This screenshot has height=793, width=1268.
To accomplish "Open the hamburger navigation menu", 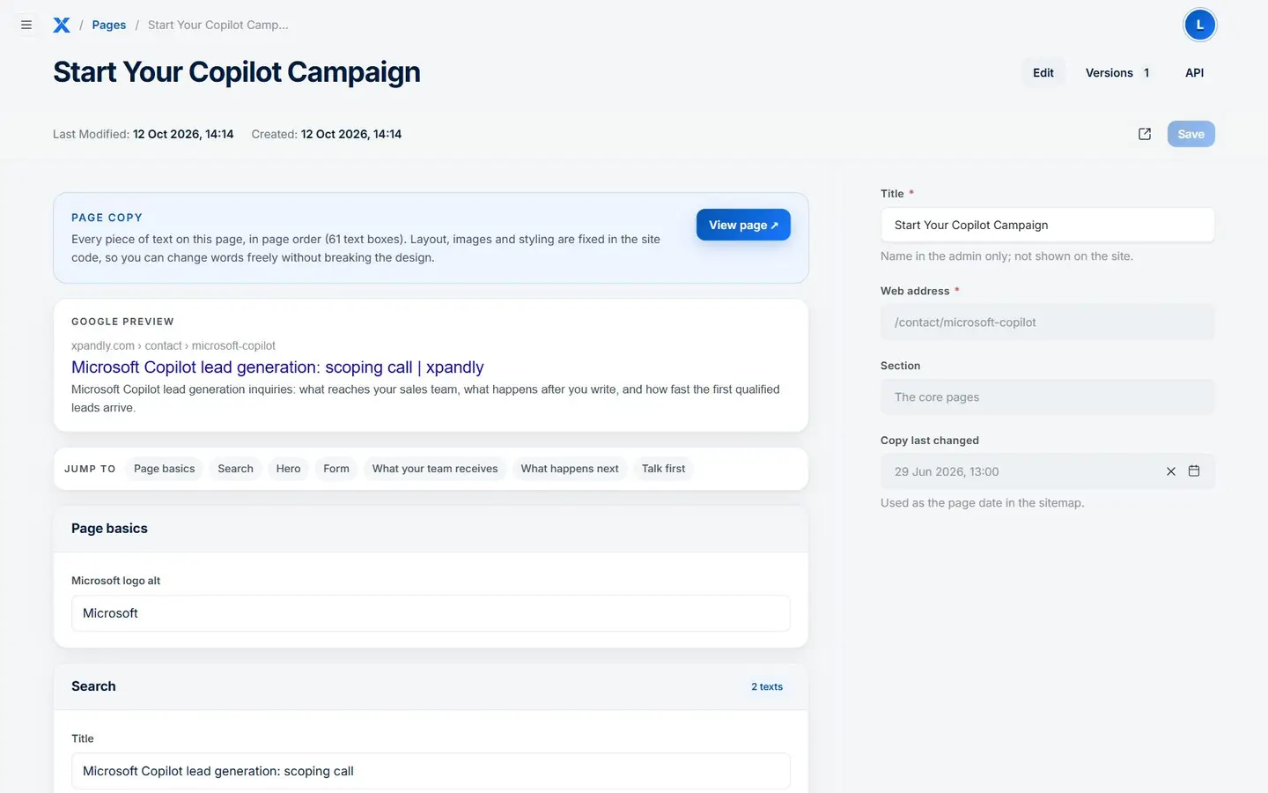I will click(x=26, y=25).
